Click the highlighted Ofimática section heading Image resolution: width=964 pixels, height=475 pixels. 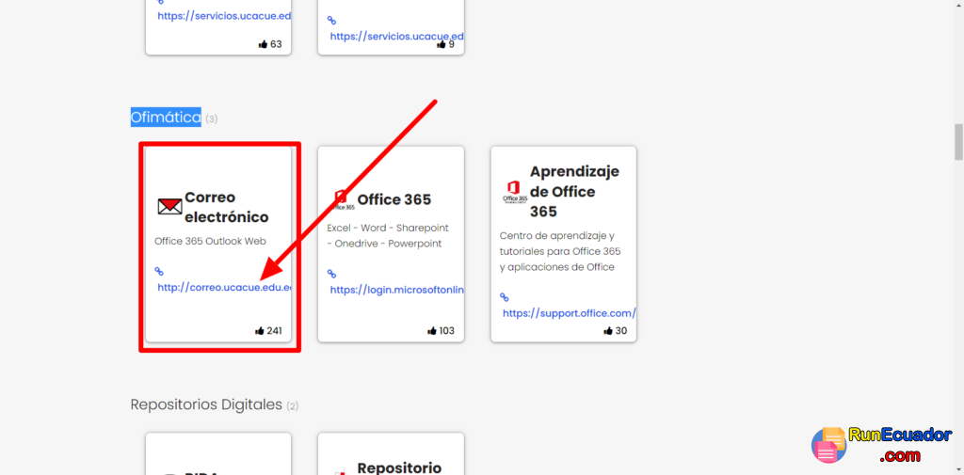coord(166,117)
